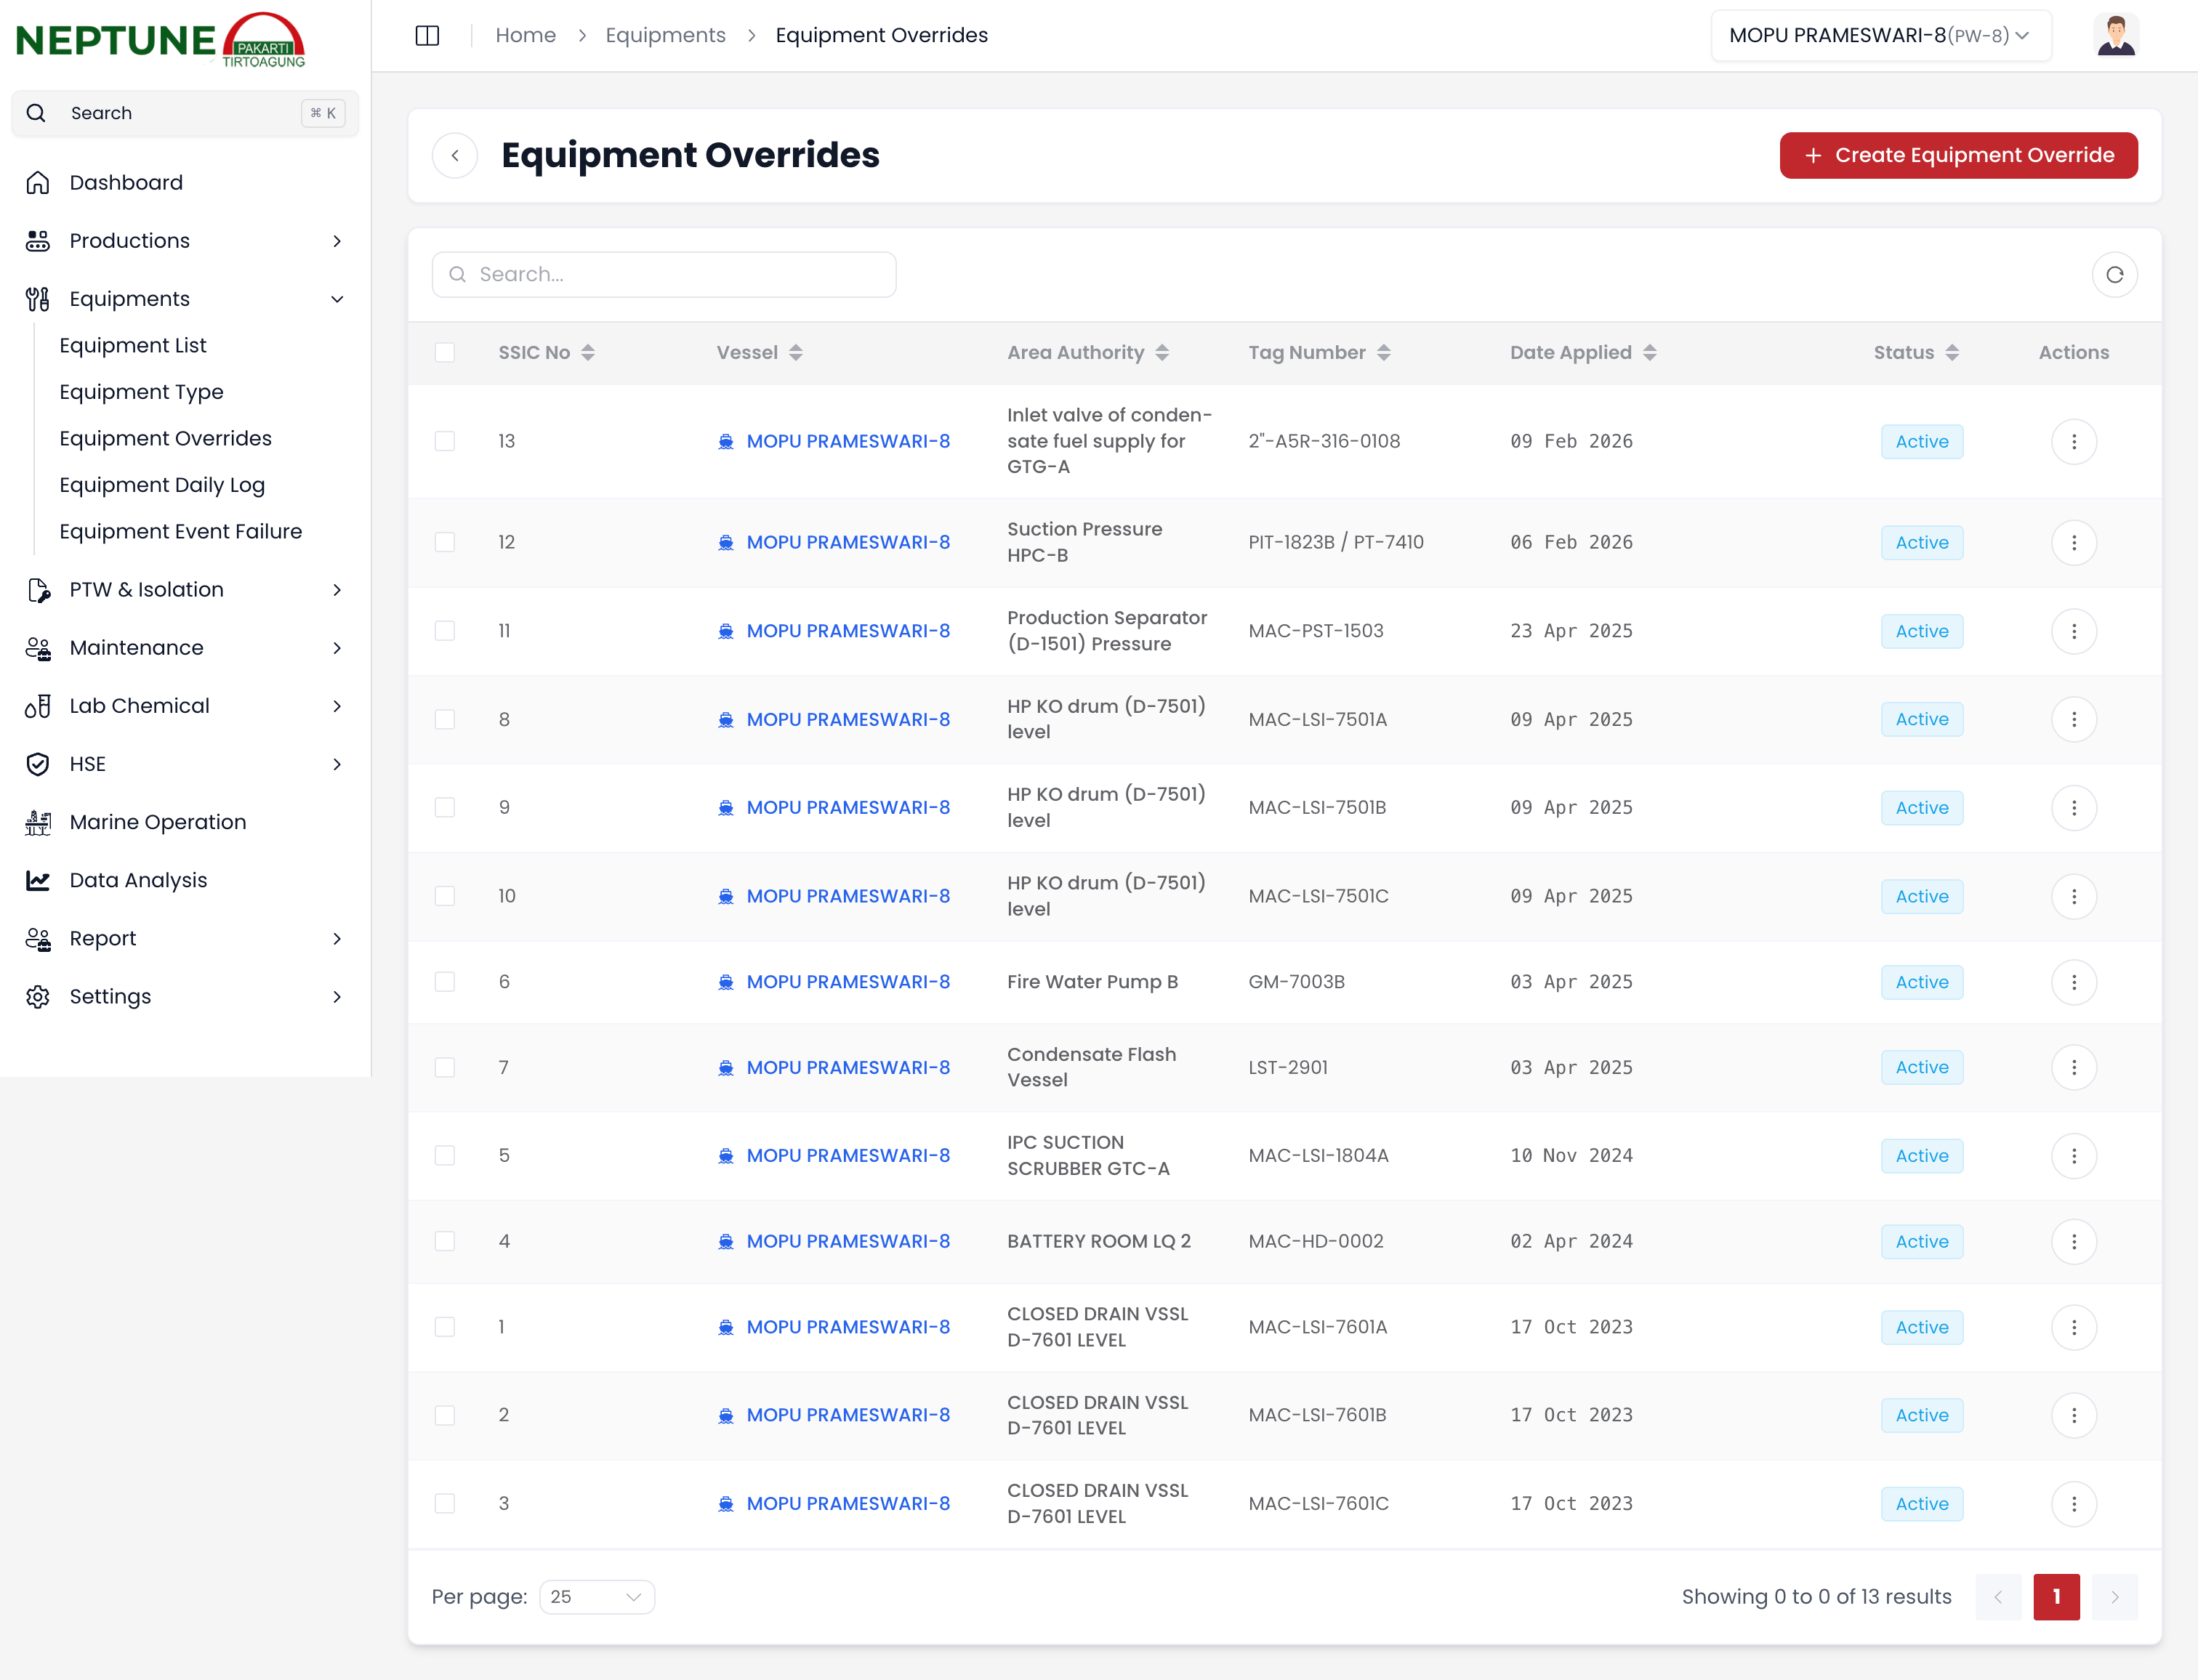Expand the Report menu

point(186,939)
